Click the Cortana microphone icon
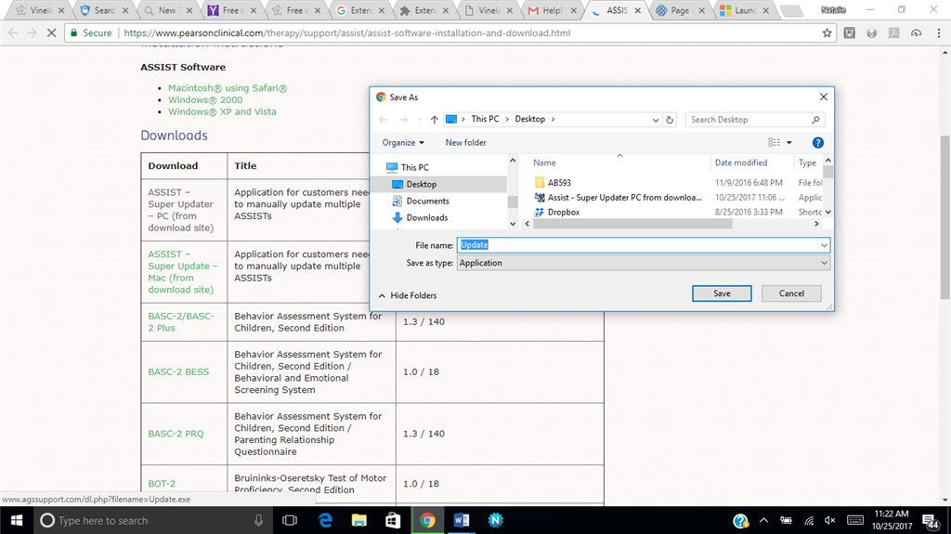Screen dimensions: 951x534 point(258,521)
